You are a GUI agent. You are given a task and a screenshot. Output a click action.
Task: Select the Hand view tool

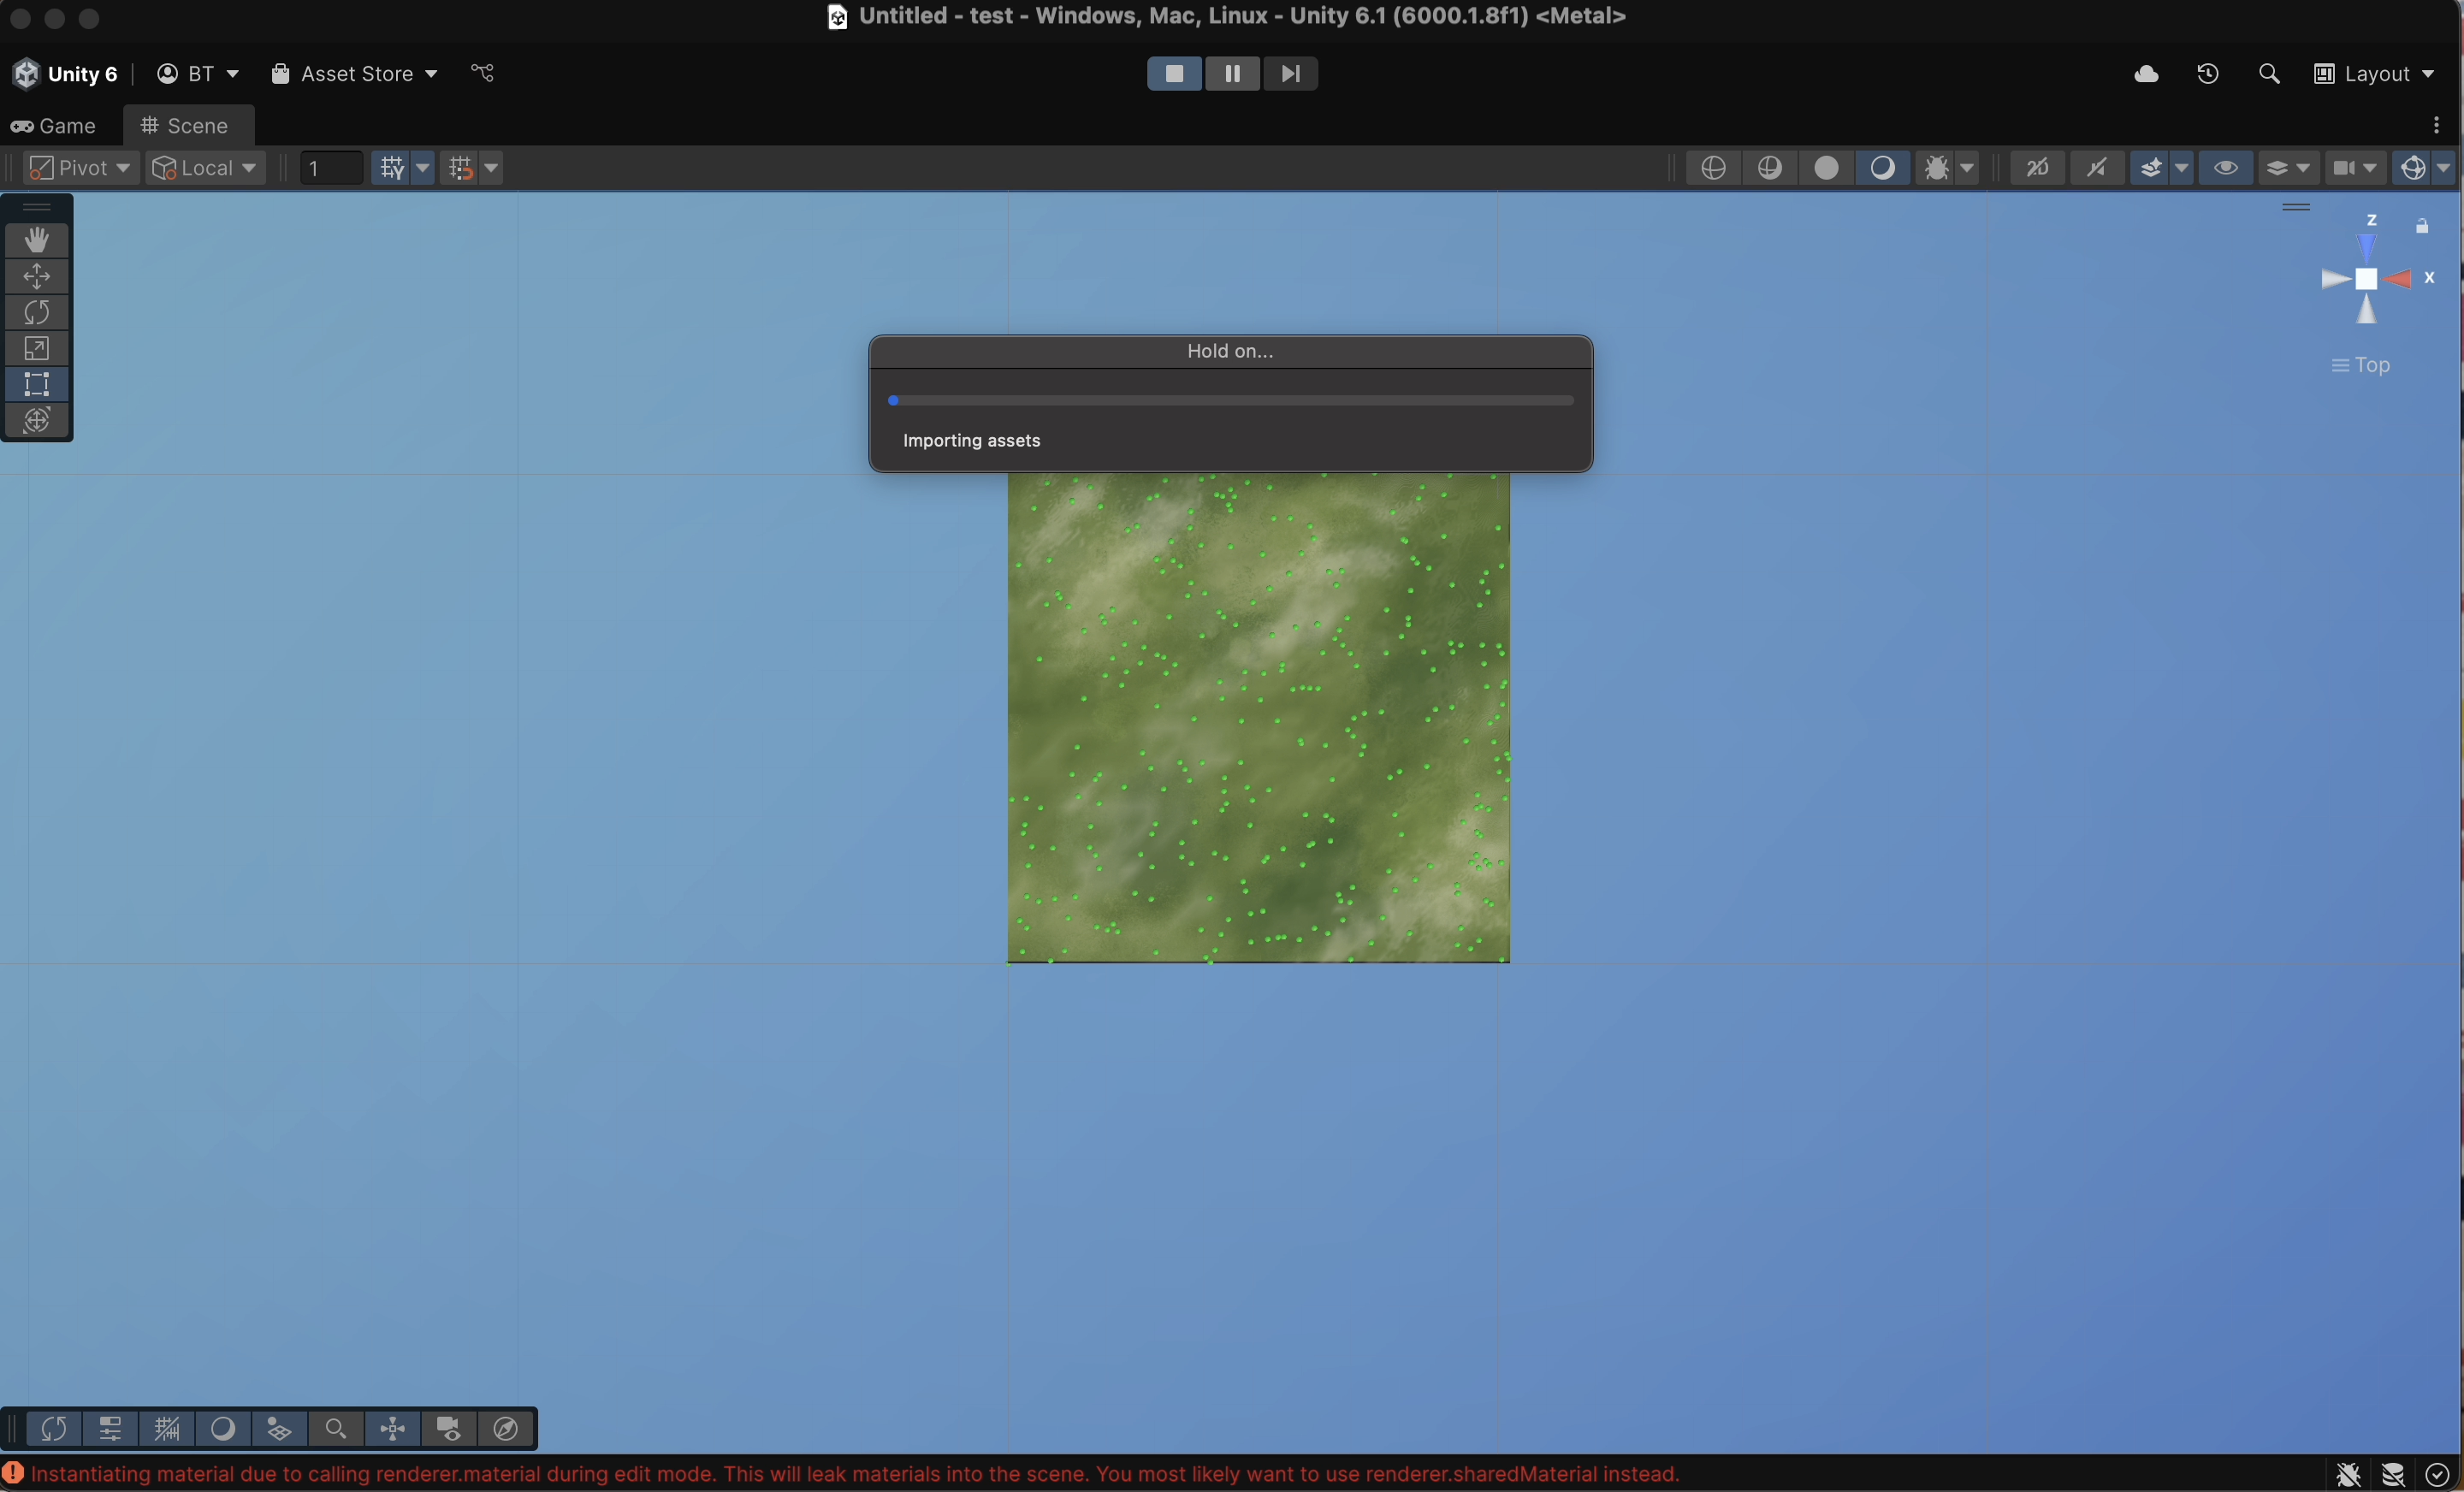coord(37,240)
